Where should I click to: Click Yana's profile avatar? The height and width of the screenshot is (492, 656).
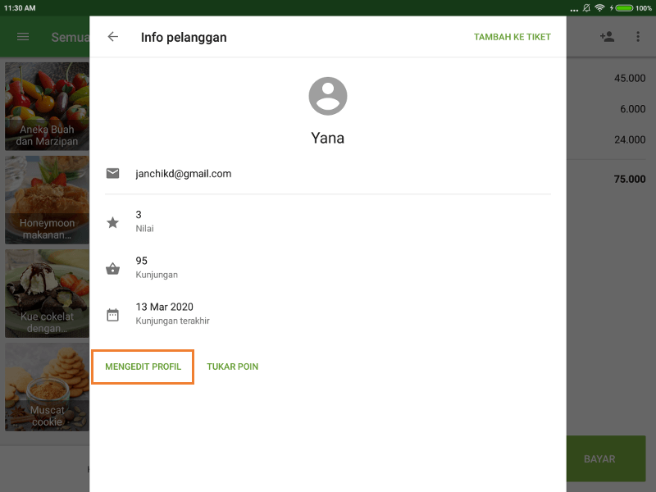coord(328,95)
